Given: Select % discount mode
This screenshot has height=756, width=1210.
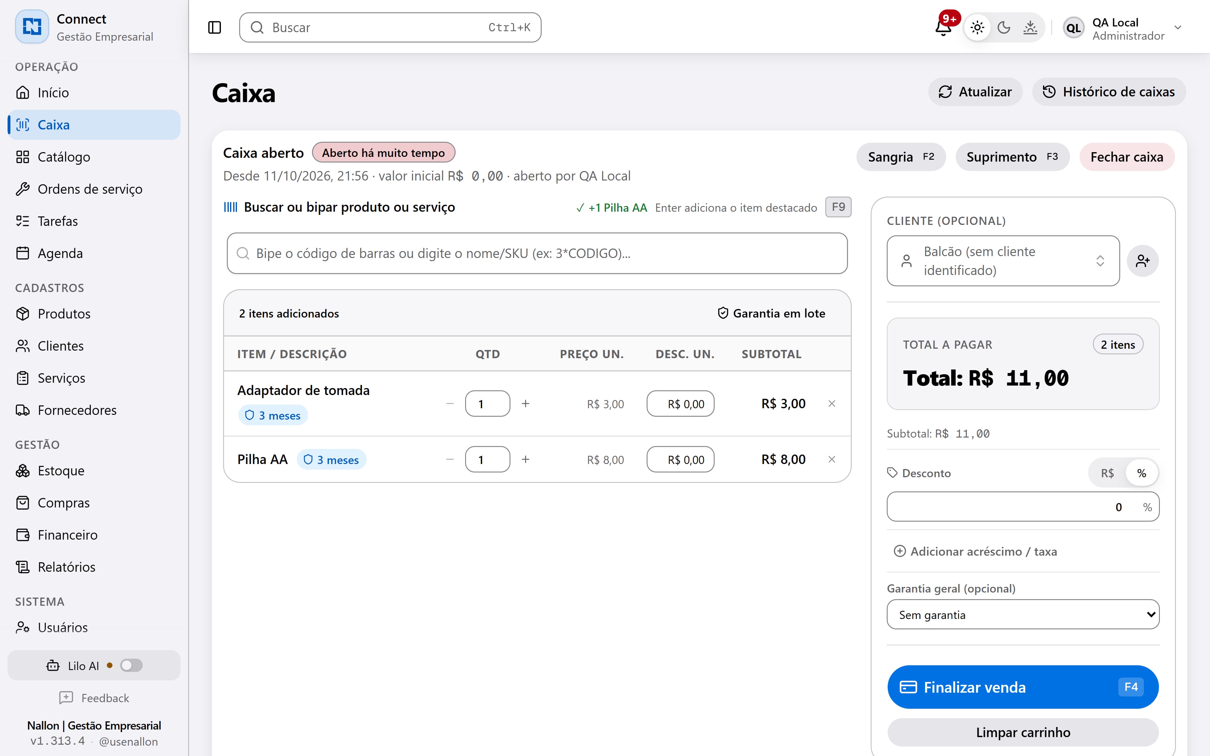Looking at the screenshot, I should click(1142, 473).
